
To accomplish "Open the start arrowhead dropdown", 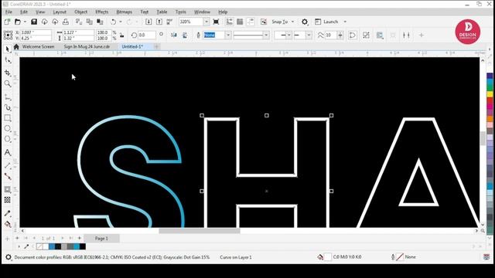I will pyautogui.click(x=288, y=35).
